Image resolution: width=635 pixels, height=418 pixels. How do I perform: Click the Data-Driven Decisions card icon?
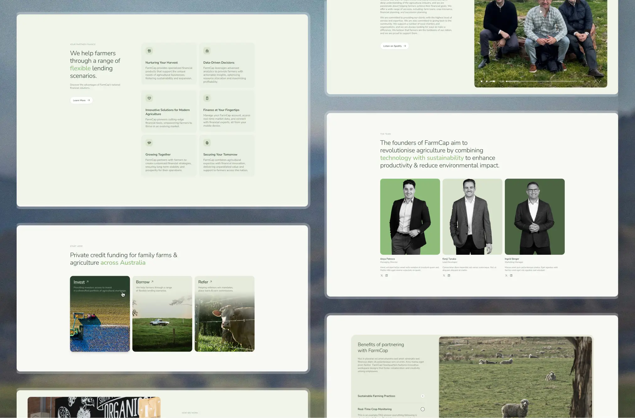pyautogui.click(x=207, y=51)
